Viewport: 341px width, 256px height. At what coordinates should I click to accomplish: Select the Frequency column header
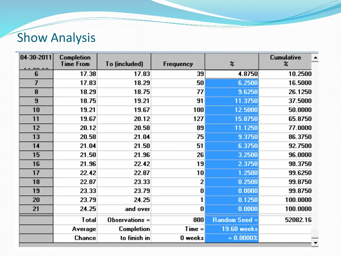(178, 61)
